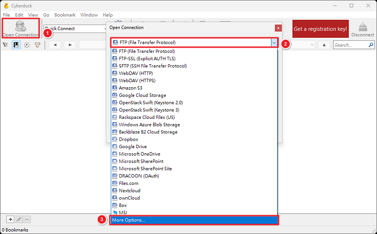Select Files.com option
377x234 pixels.
pos(194,184)
